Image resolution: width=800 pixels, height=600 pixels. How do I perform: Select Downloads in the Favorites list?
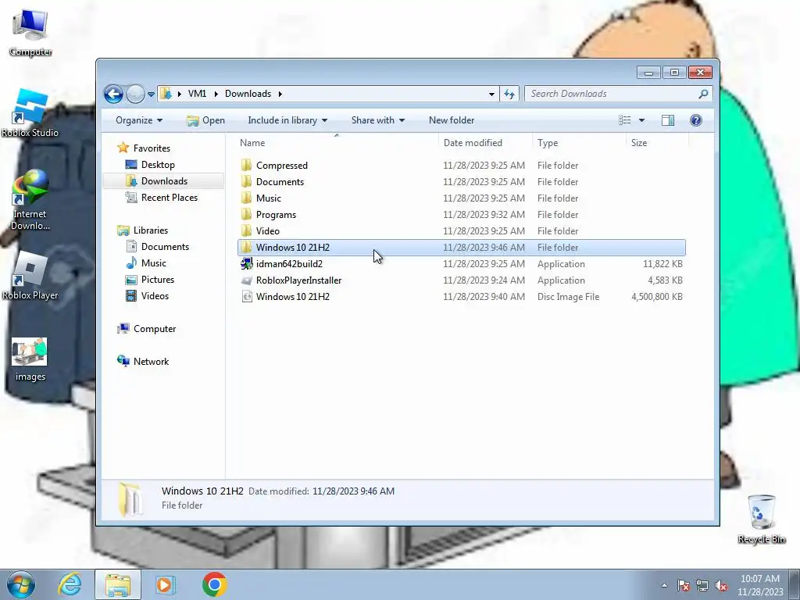pyautogui.click(x=164, y=181)
